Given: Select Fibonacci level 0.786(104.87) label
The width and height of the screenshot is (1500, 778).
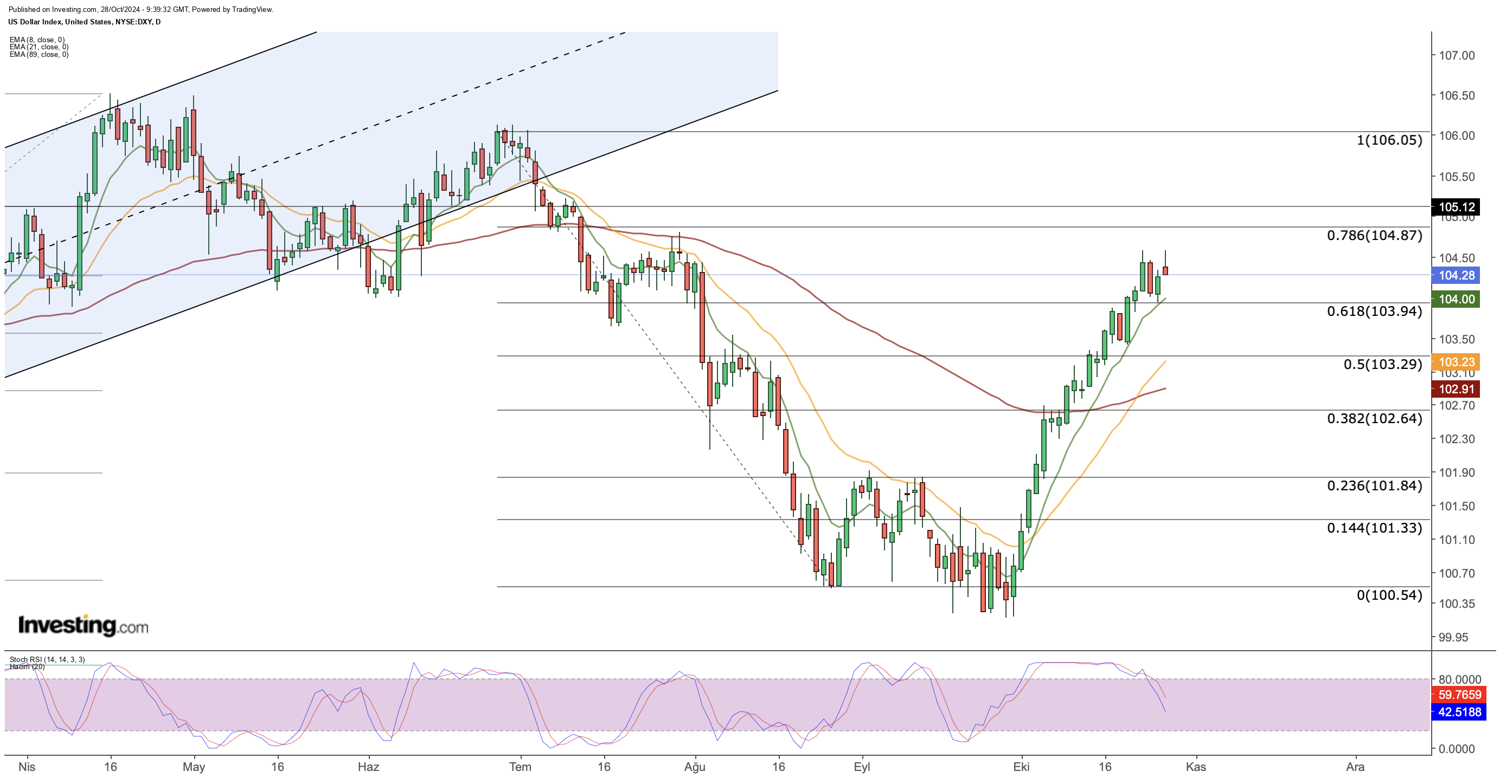Looking at the screenshot, I should tap(1374, 236).
